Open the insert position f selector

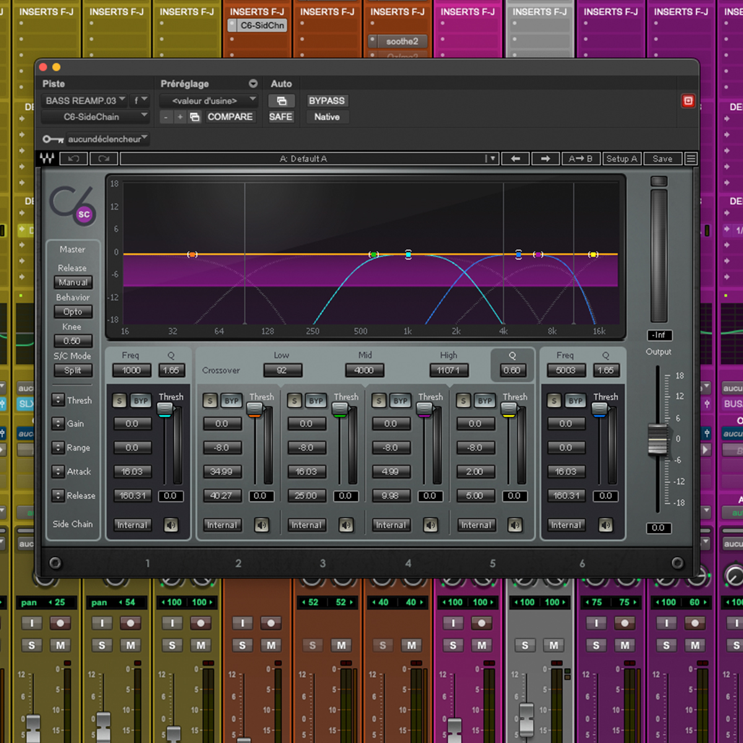coord(140,101)
